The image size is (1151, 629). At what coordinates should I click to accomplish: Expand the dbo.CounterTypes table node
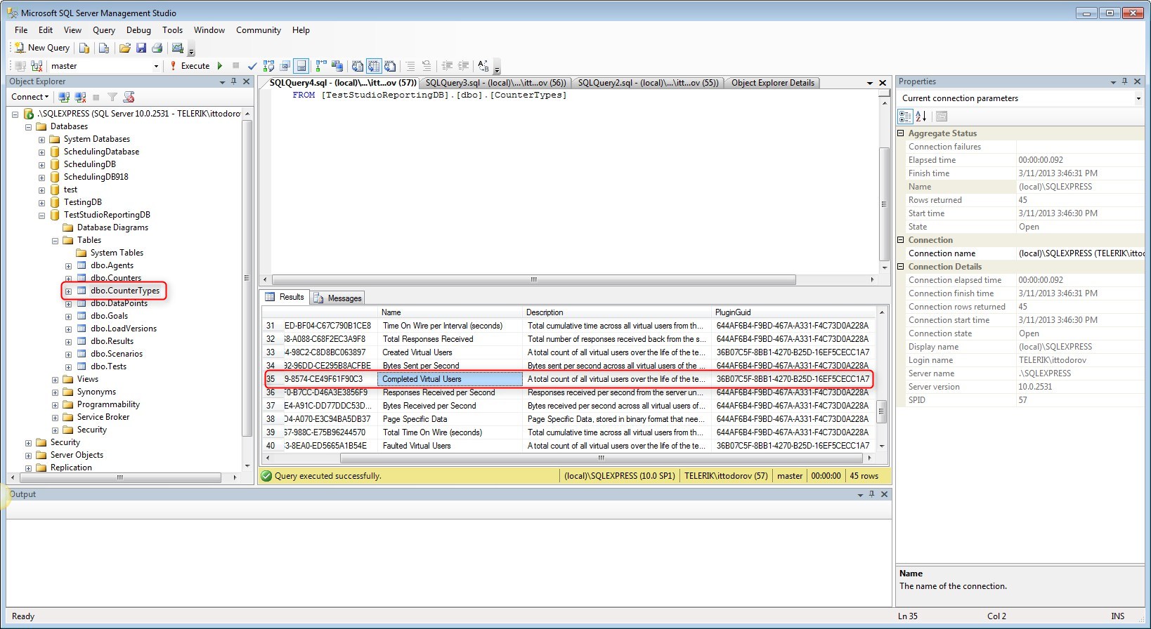point(68,291)
